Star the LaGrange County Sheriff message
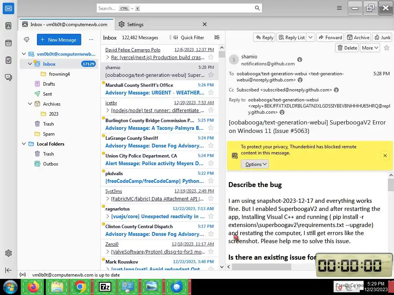Viewport: 394px width, 295px height. [211, 145]
